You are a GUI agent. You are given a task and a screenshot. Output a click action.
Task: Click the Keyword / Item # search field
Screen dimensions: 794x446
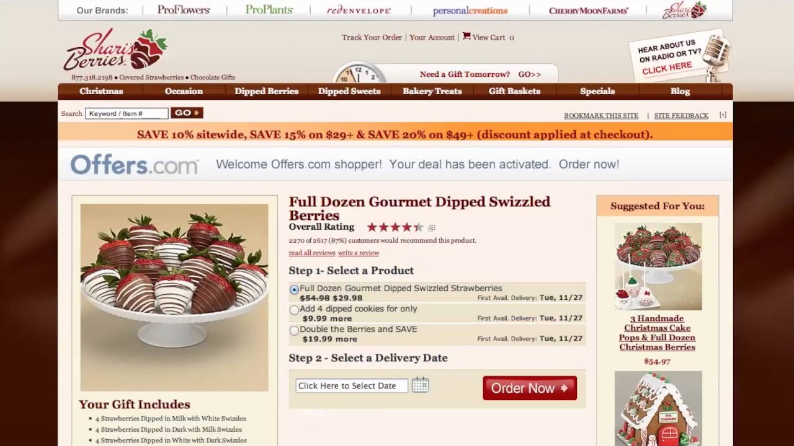coord(127,113)
